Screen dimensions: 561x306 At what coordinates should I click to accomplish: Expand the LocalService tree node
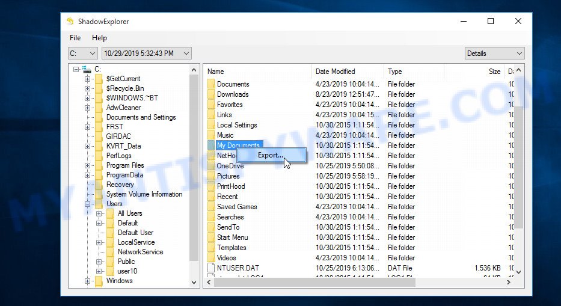pyautogui.click(x=99, y=243)
